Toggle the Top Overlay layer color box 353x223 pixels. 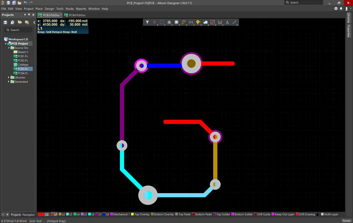(132, 214)
